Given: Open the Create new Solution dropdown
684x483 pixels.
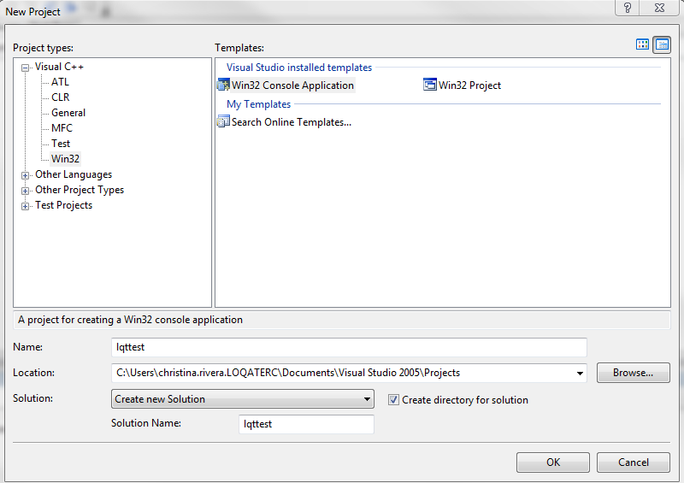Looking at the screenshot, I should [243, 398].
